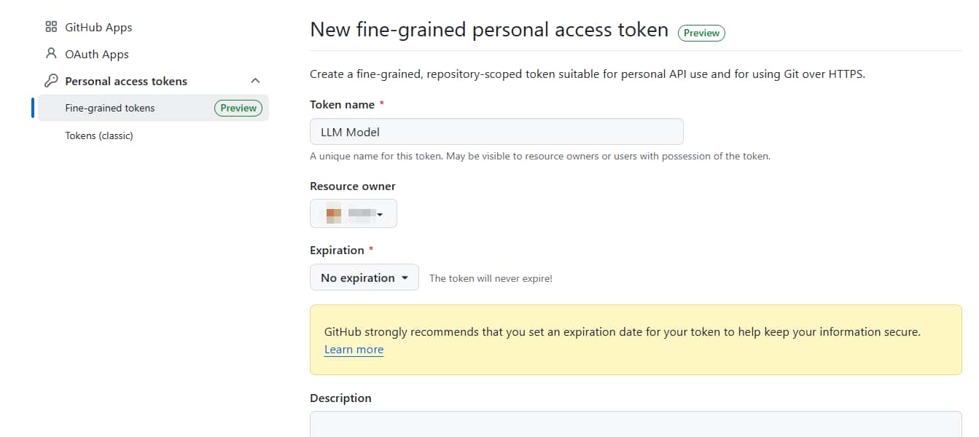979x437 pixels.
Task: Click the key icon beside Personal access tokens
Action: 50,80
